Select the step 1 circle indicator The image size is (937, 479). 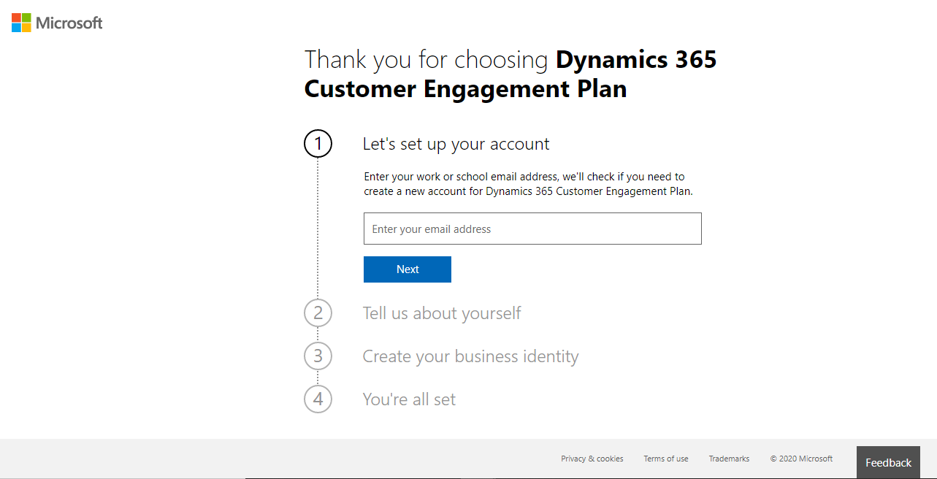tap(318, 144)
